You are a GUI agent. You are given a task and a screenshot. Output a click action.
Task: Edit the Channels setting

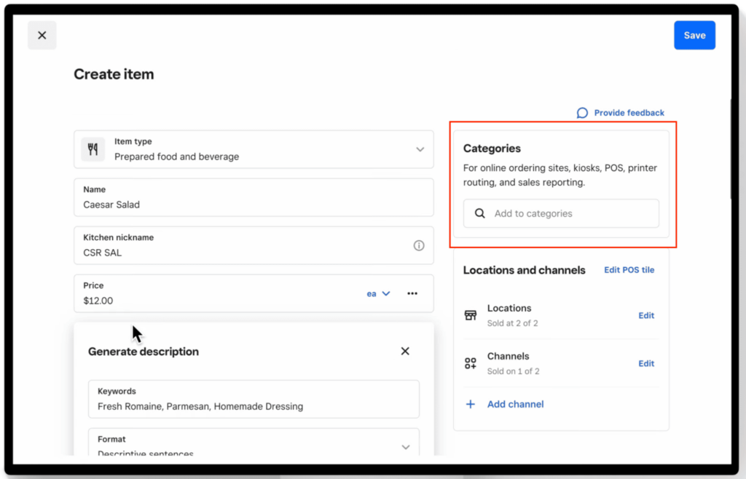(x=646, y=363)
